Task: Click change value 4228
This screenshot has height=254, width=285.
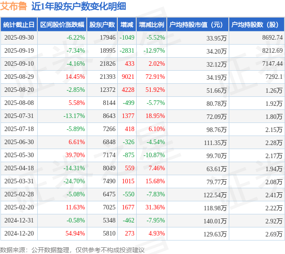Action: click(x=128, y=90)
